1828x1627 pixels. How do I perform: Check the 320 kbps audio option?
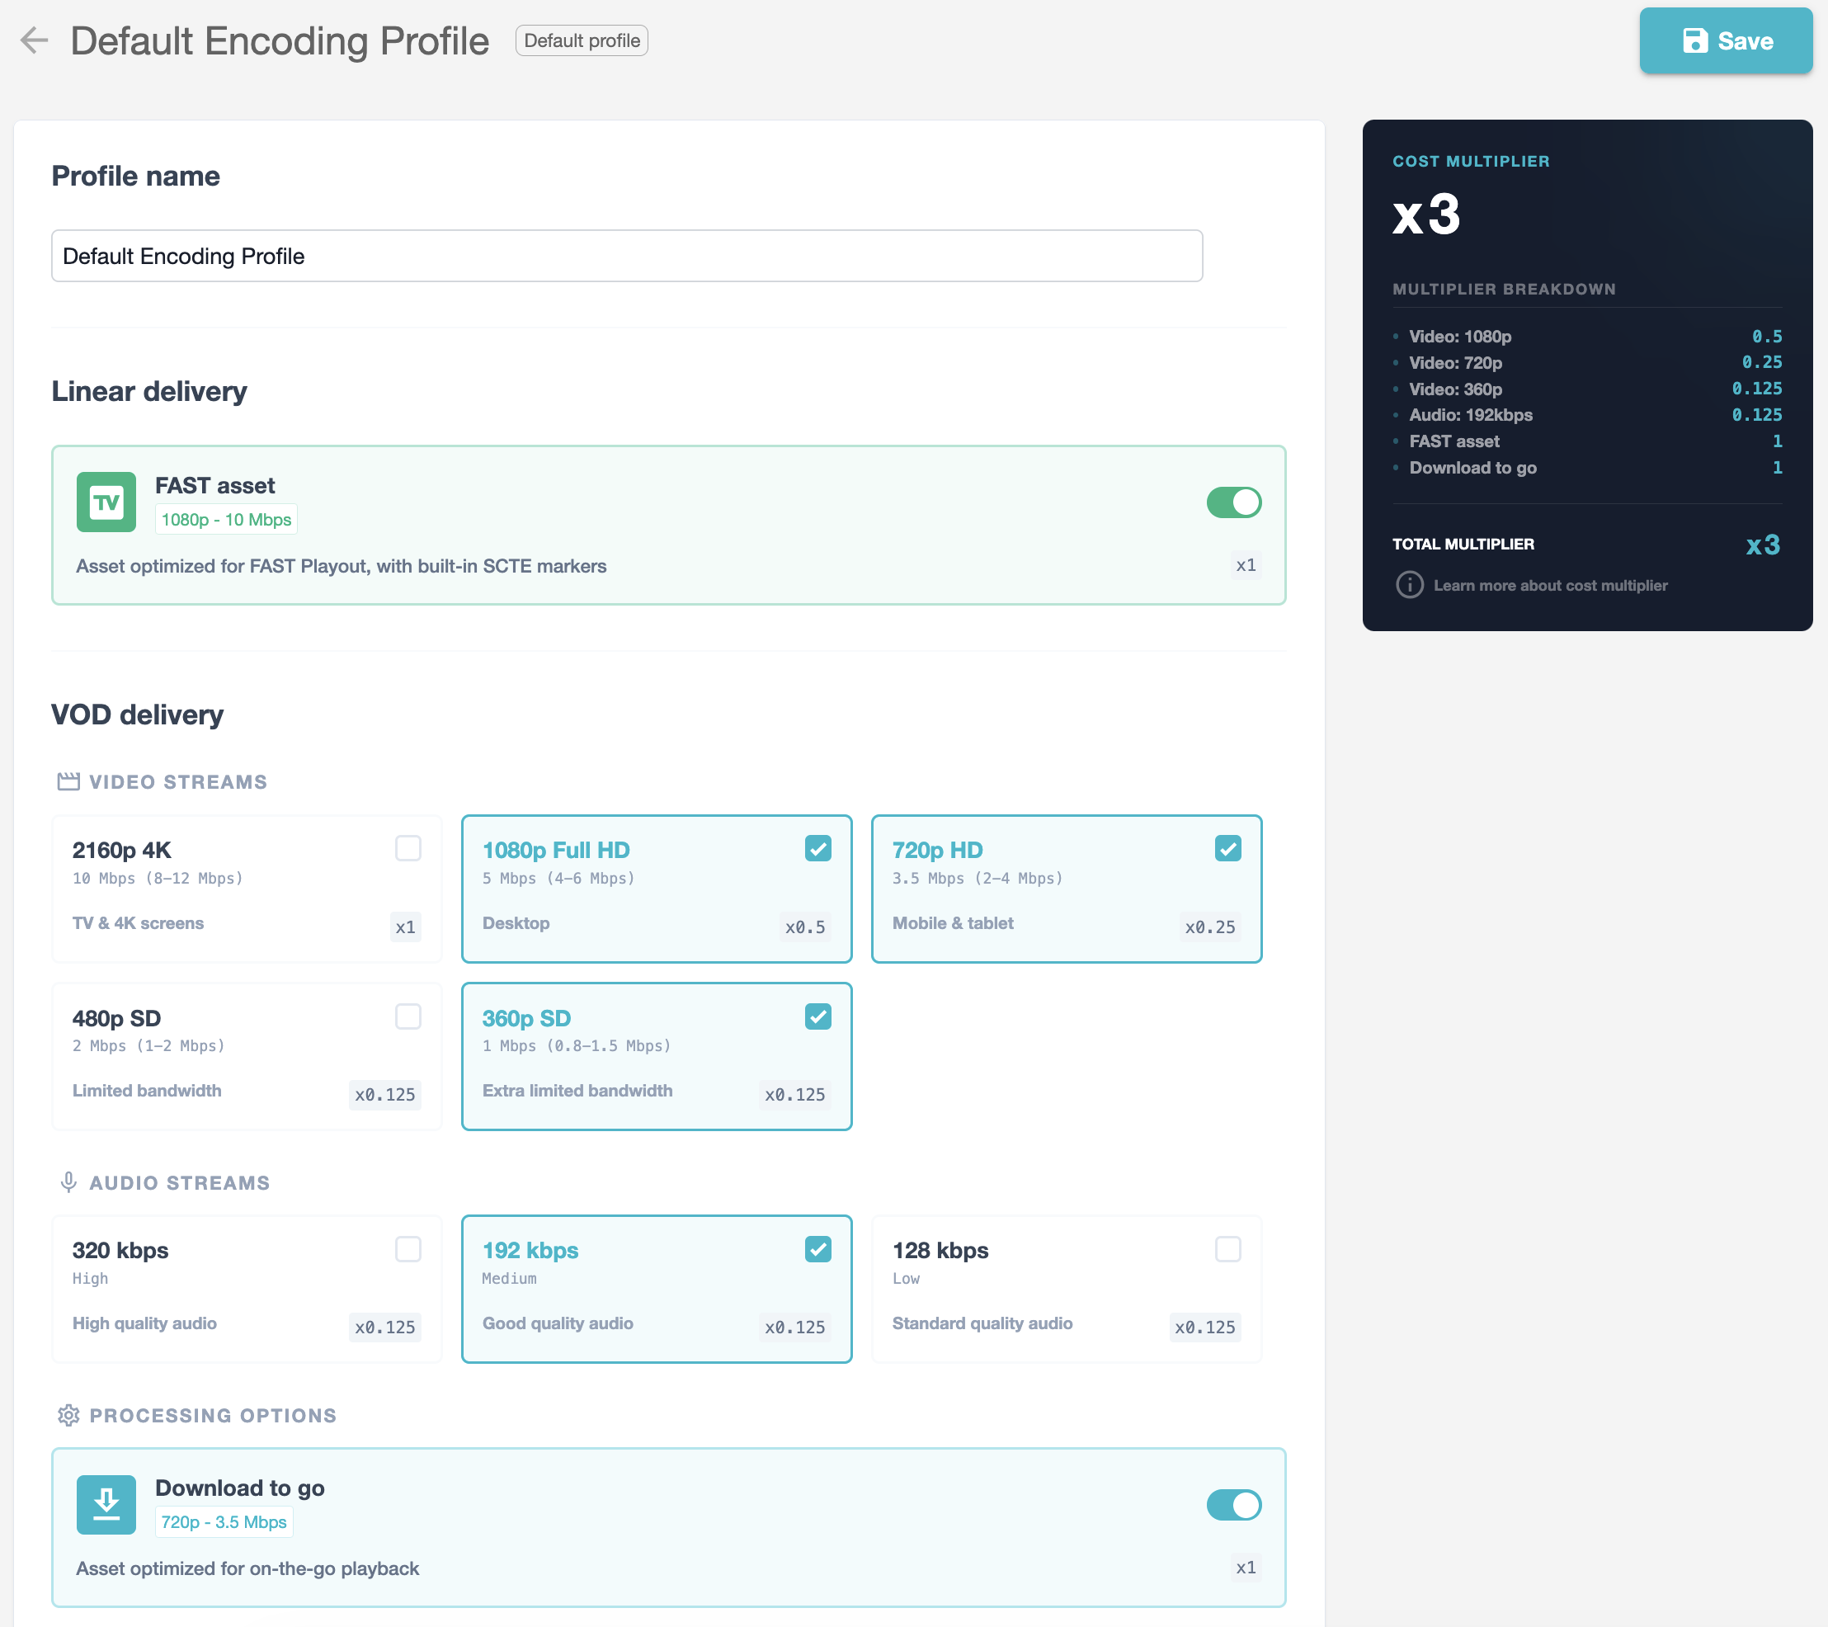pos(408,1248)
